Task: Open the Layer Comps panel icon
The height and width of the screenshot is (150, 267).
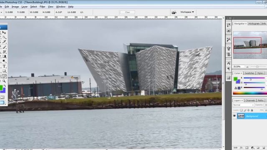Action: [229, 78]
